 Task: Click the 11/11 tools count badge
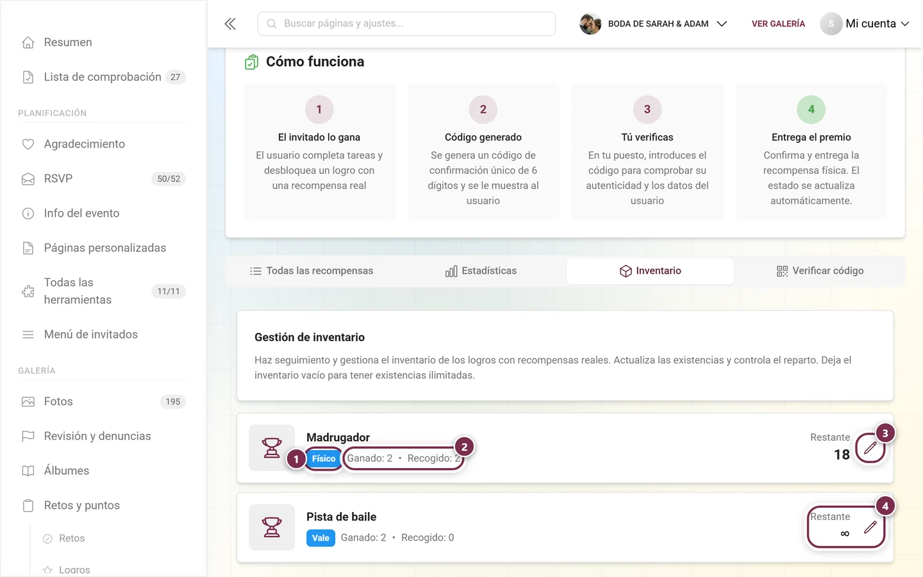[169, 291]
